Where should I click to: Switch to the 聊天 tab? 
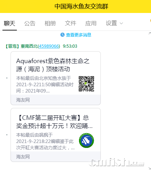(9, 23)
